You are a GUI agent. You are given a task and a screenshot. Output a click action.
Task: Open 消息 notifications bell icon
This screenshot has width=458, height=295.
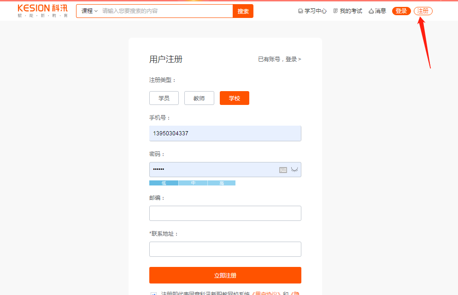coord(371,11)
